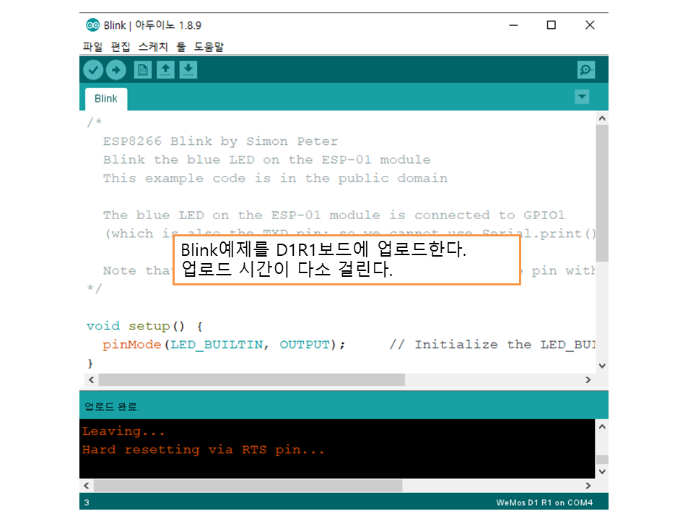Image resolution: width=693 pixels, height=519 pixels.
Task: Click 'Blink the blue LED on the ESP-01 module'
Action: click(x=266, y=160)
